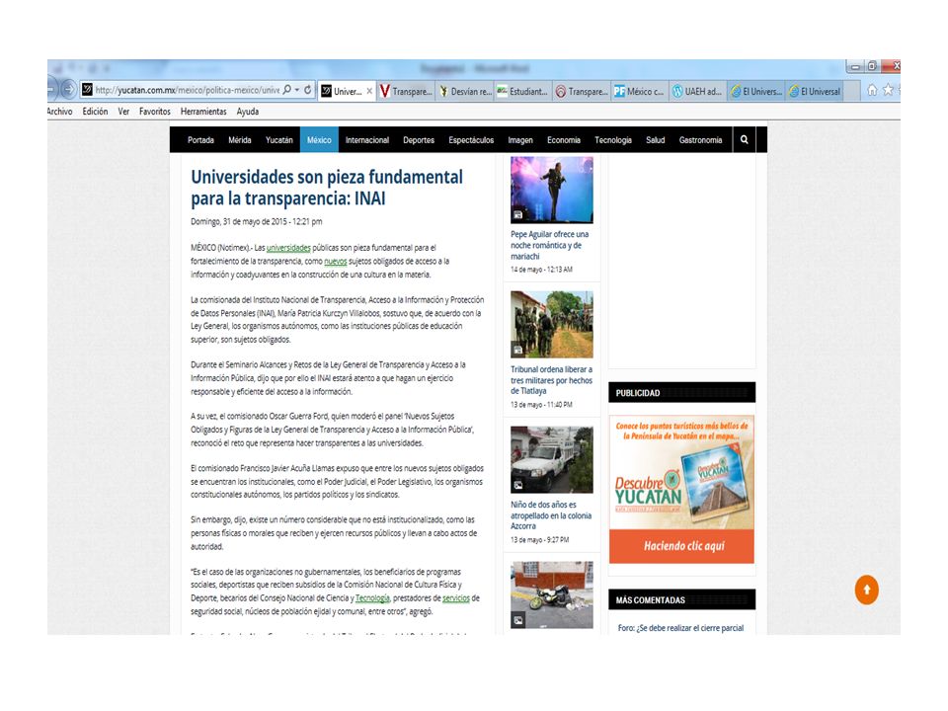Click the browser forward arrow button

click(69, 90)
